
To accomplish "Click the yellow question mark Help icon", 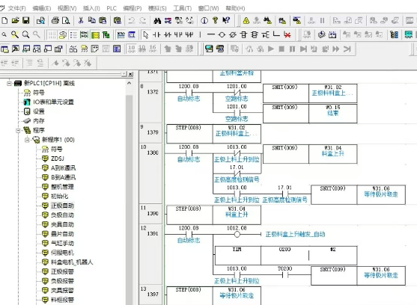I will [x=215, y=20].
